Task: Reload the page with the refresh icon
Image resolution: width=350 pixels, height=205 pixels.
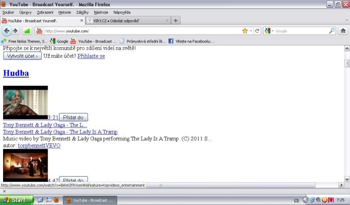Action: (x=257, y=31)
